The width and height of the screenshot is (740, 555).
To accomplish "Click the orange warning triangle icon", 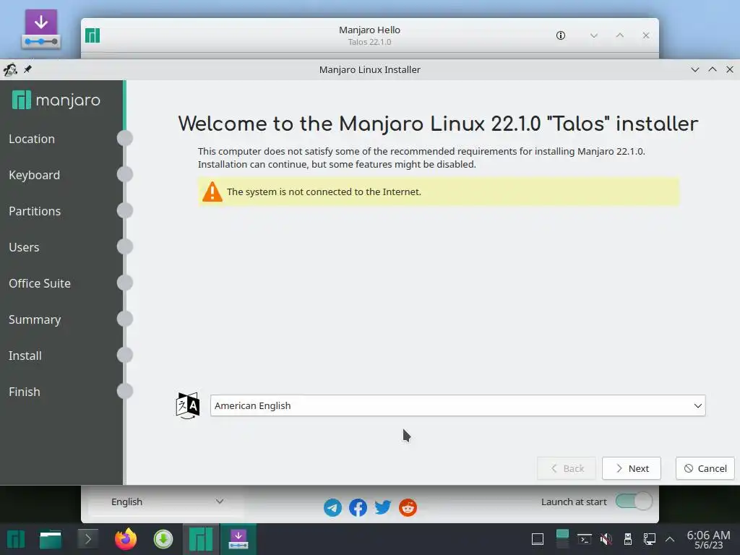I will pyautogui.click(x=212, y=192).
